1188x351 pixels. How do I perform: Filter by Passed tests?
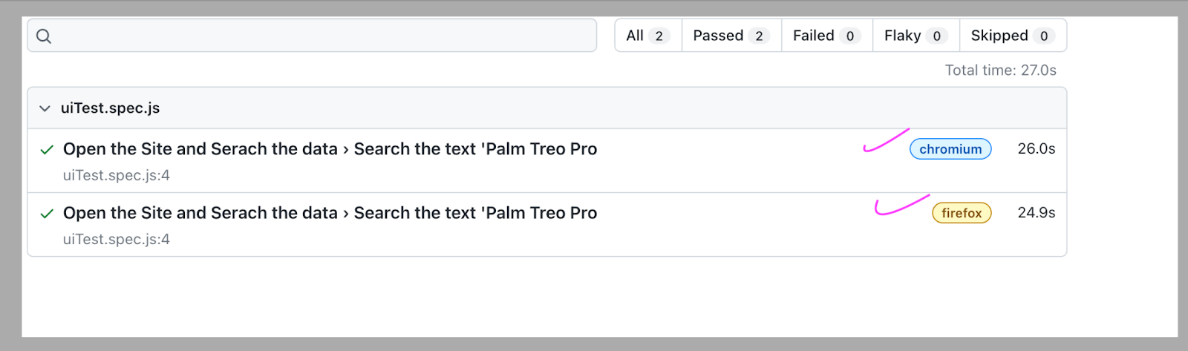tap(731, 36)
